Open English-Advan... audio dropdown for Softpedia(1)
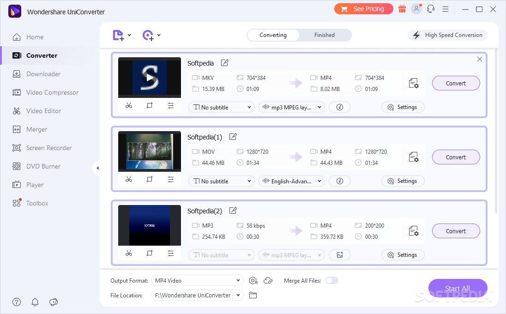The width and height of the screenshot is (506, 314). click(292, 181)
